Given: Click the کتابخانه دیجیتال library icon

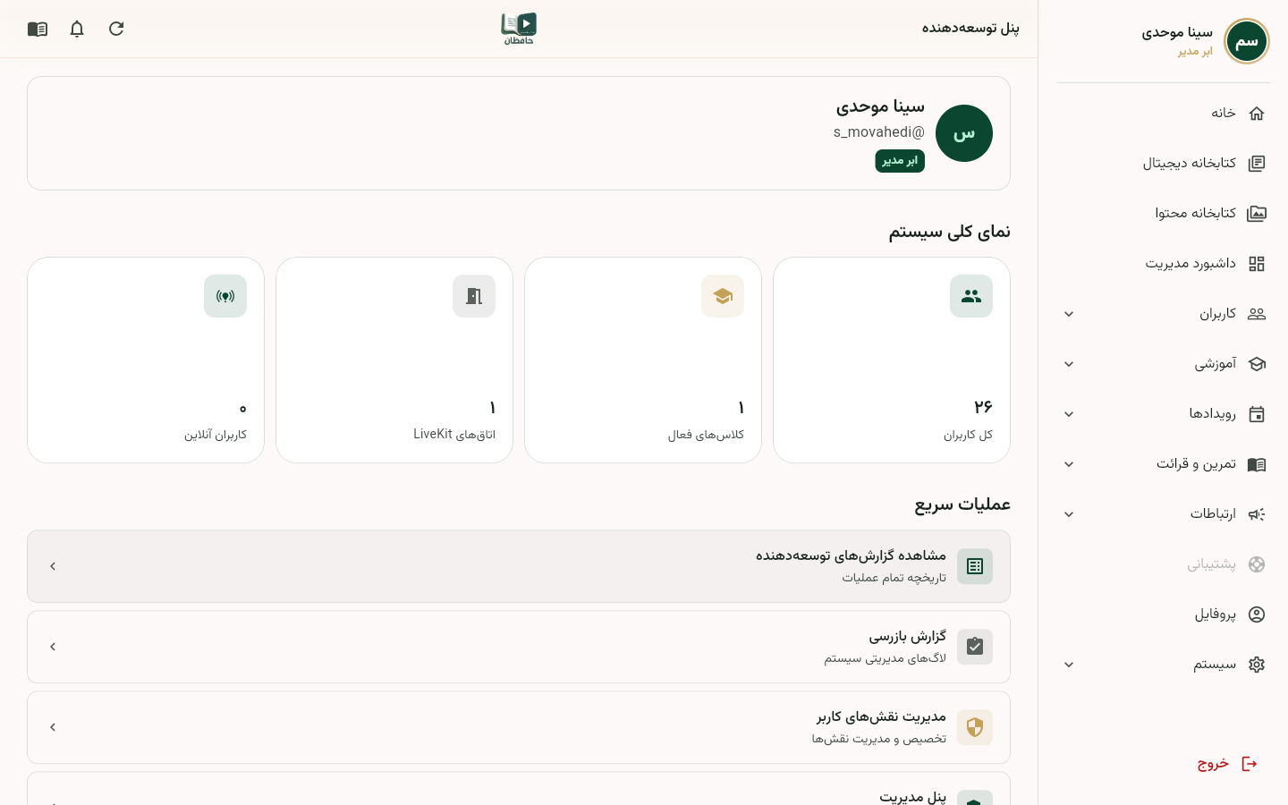Looking at the screenshot, I should (1257, 164).
